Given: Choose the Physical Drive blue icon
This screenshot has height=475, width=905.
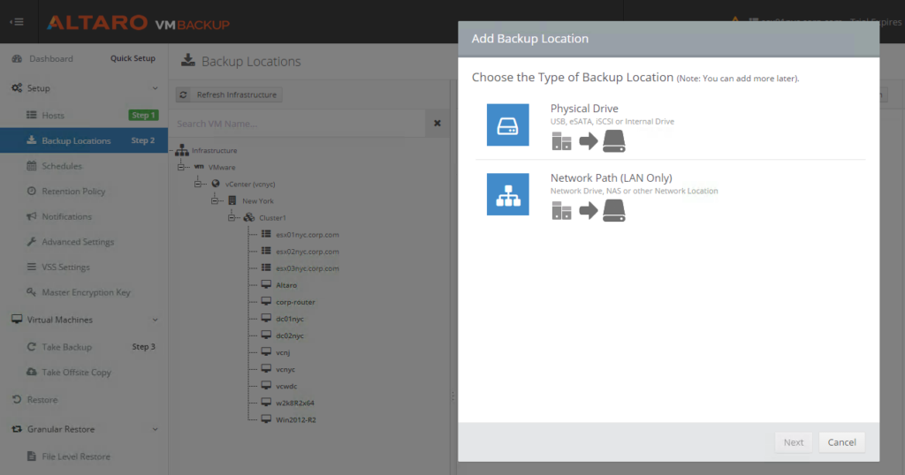Looking at the screenshot, I should pos(508,125).
